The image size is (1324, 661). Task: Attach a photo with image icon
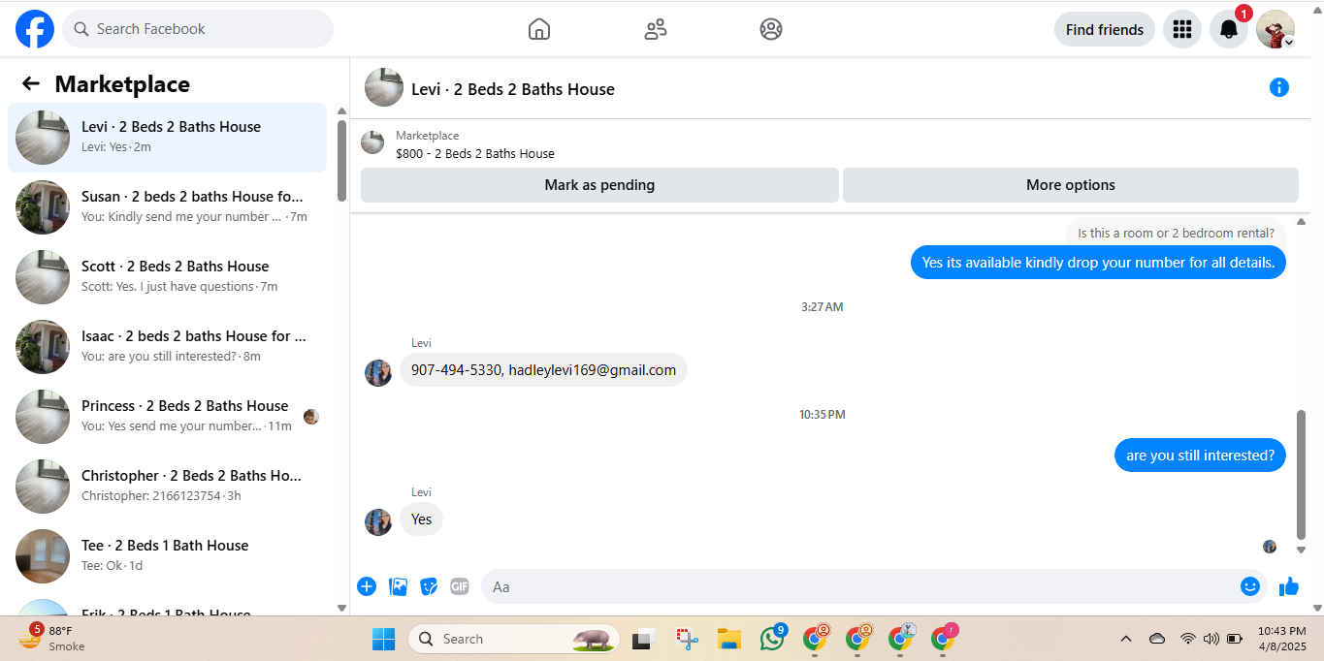pos(398,586)
